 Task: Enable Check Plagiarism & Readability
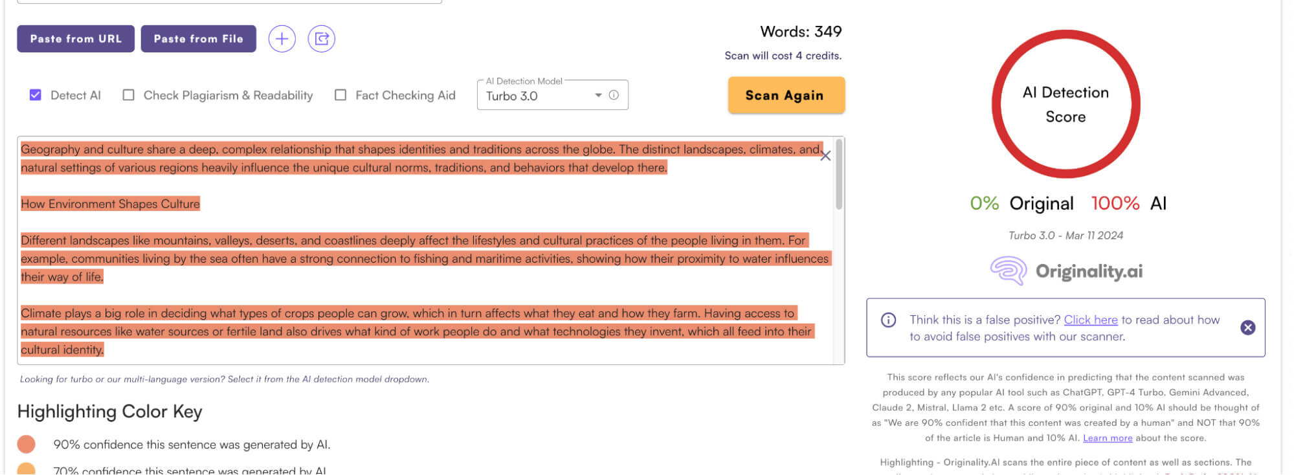pos(129,95)
